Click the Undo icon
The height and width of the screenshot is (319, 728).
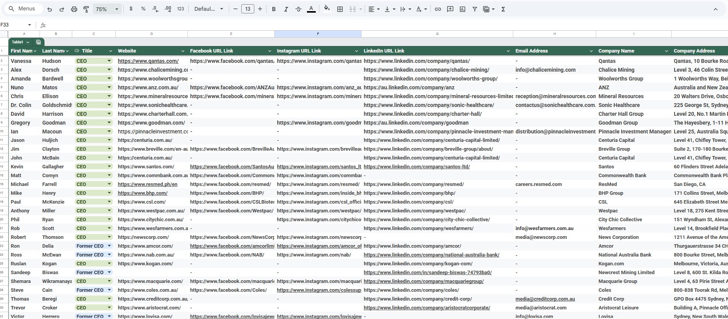(50, 9)
